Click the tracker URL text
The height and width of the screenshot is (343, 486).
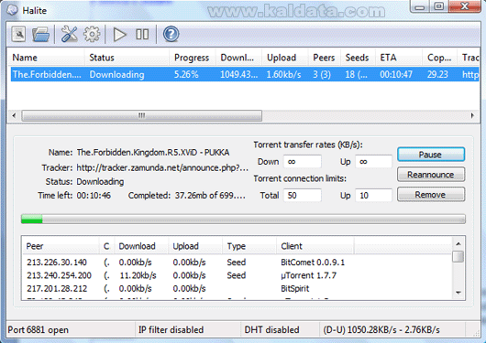point(162,167)
